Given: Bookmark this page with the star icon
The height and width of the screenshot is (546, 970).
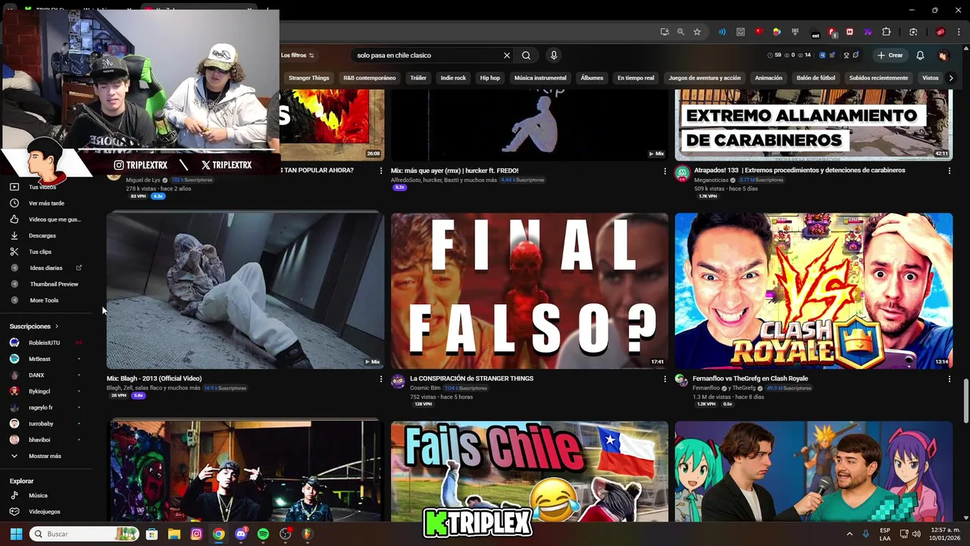Looking at the screenshot, I should pyautogui.click(x=697, y=32).
